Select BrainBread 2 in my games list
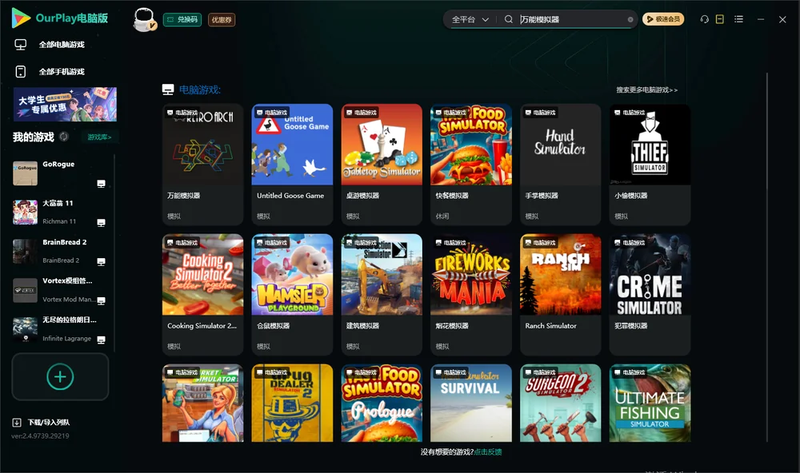The width and height of the screenshot is (800, 473). click(x=62, y=251)
